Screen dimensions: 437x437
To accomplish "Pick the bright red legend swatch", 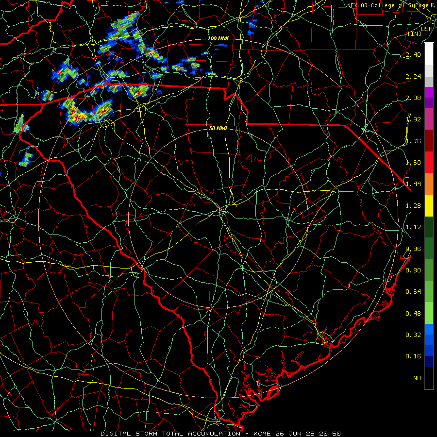I will coord(429,162).
